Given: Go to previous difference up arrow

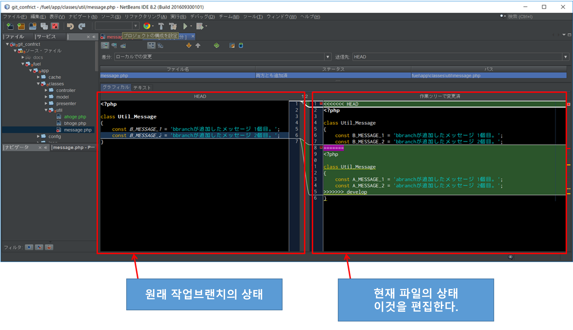Looking at the screenshot, I should coord(198,46).
